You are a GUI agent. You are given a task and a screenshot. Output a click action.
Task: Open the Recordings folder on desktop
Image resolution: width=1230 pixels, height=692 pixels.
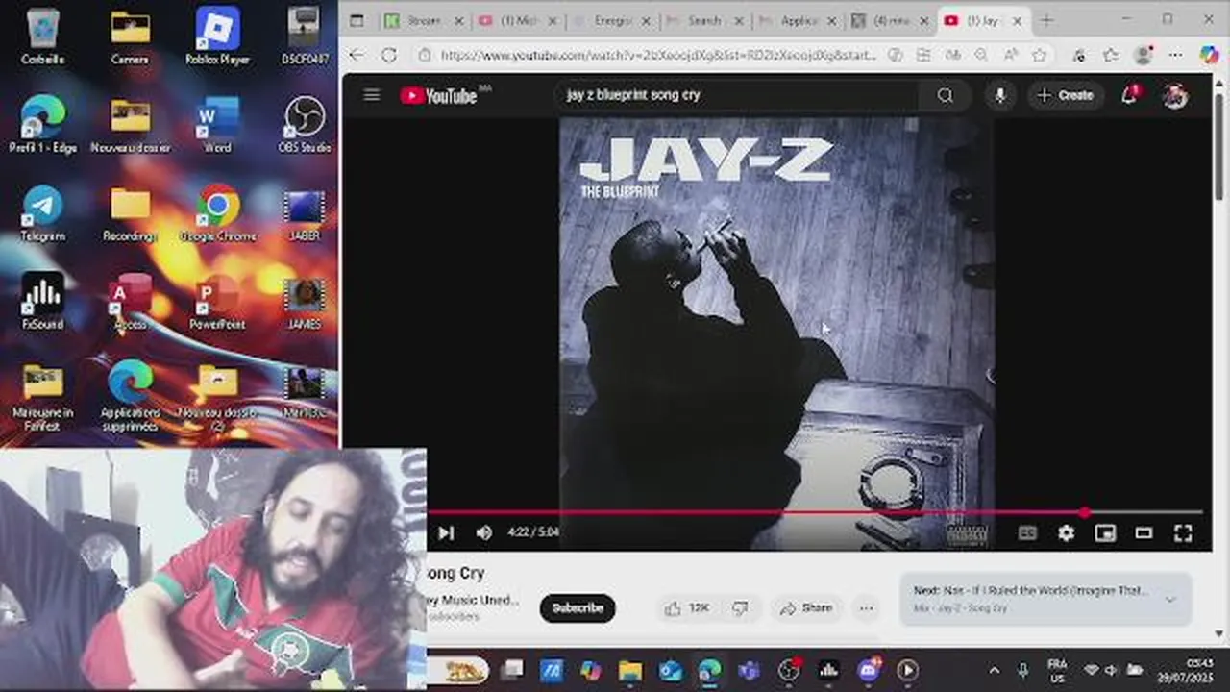coord(131,212)
